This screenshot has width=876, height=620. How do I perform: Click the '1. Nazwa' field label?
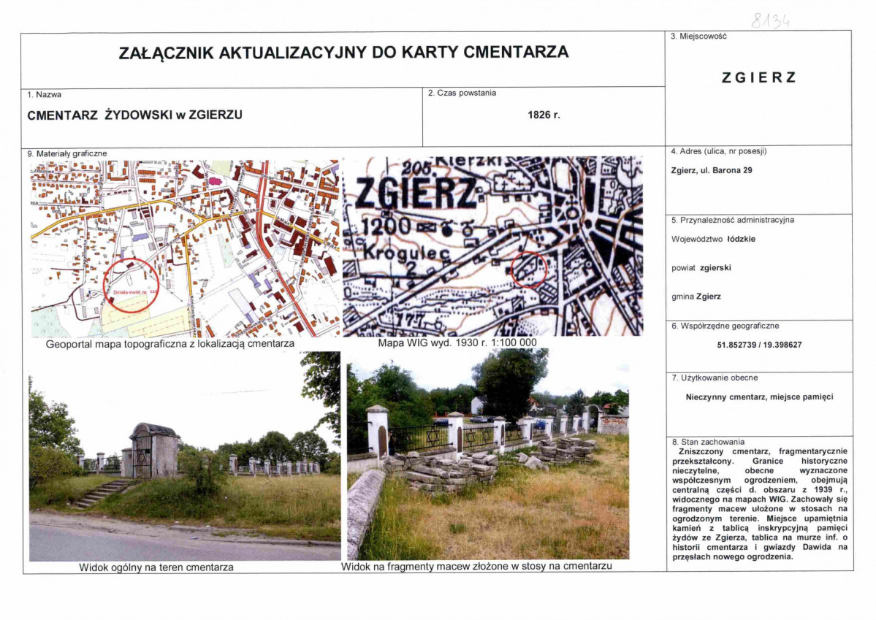coord(44,95)
